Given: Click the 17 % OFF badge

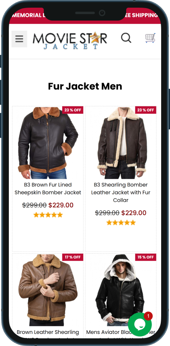Looking at the screenshot, I should (x=73, y=257).
